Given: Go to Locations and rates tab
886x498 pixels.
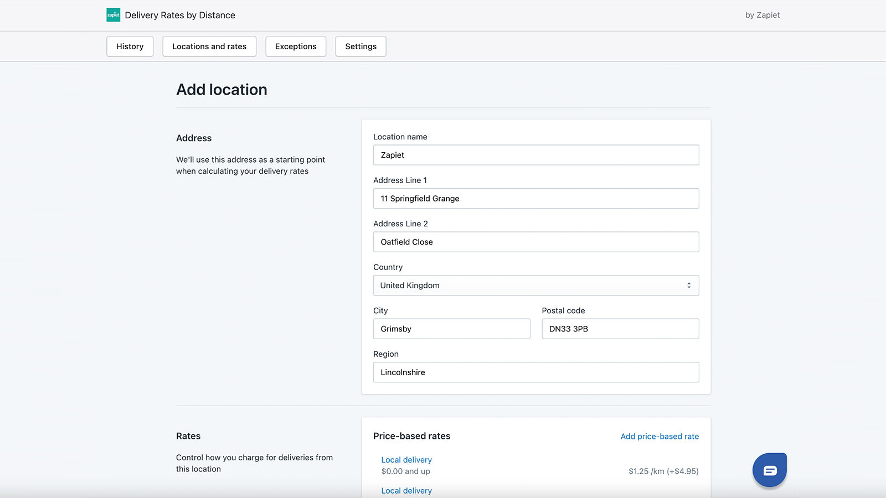Looking at the screenshot, I should point(209,46).
